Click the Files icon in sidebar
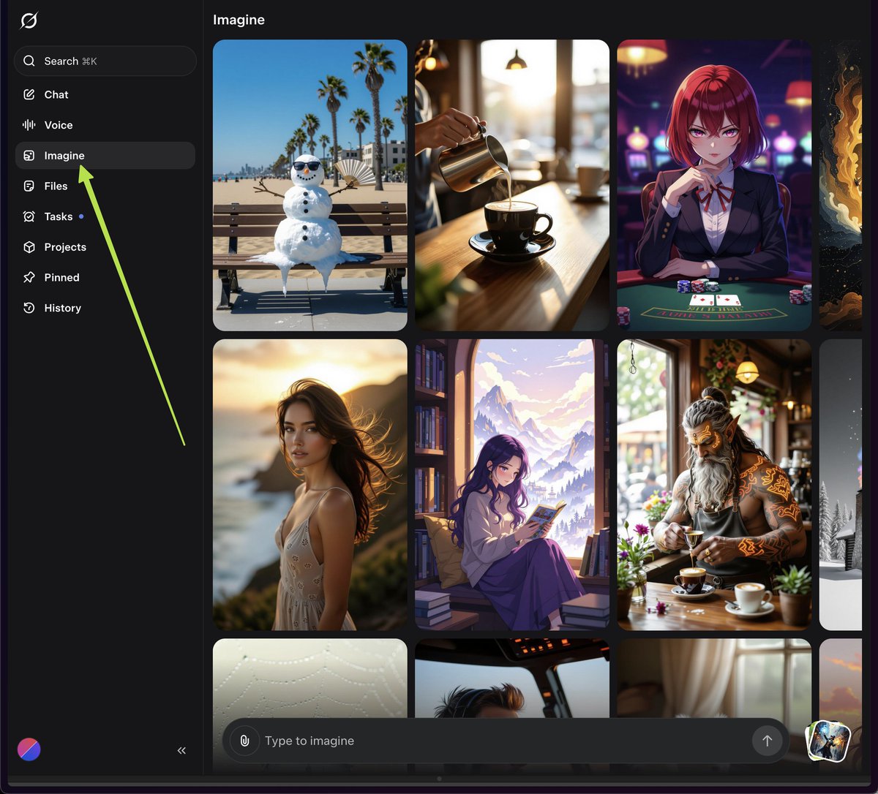The image size is (878, 794). (29, 186)
